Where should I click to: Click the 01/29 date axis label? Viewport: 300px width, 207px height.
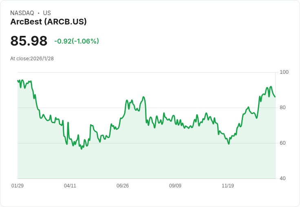pos(18,185)
